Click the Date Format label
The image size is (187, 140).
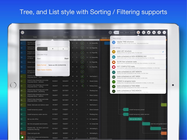coord(42,65)
